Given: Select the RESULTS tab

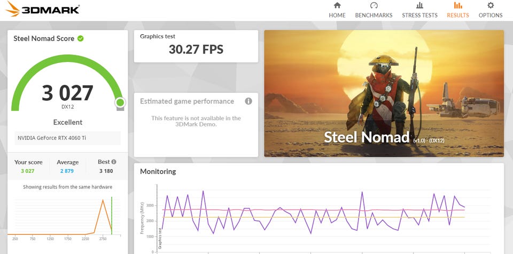Looking at the screenshot, I should (458, 10).
